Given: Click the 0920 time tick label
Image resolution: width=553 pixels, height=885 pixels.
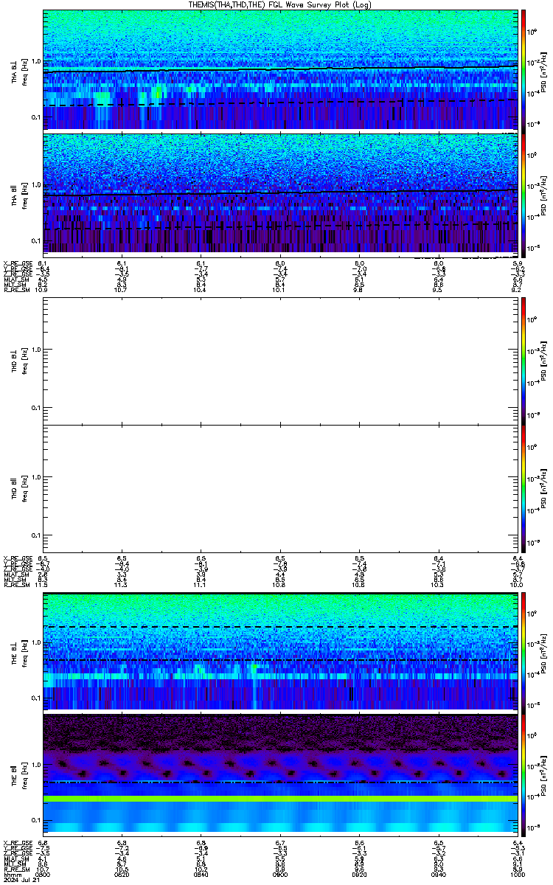Looking at the screenshot, I should pyautogui.click(x=359, y=875).
